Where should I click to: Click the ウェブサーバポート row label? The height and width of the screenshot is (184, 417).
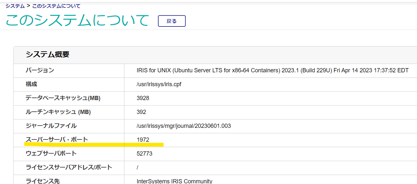click(51, 154)
